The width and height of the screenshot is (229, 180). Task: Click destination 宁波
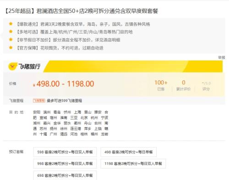coord(104,118)
